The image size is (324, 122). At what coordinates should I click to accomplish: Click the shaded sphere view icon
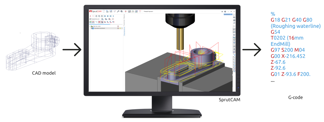(234, 20)
